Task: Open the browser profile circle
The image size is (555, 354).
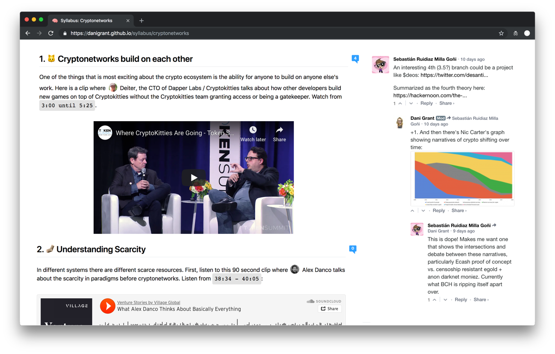Action: pyautogui.click(x=527, y=33)
